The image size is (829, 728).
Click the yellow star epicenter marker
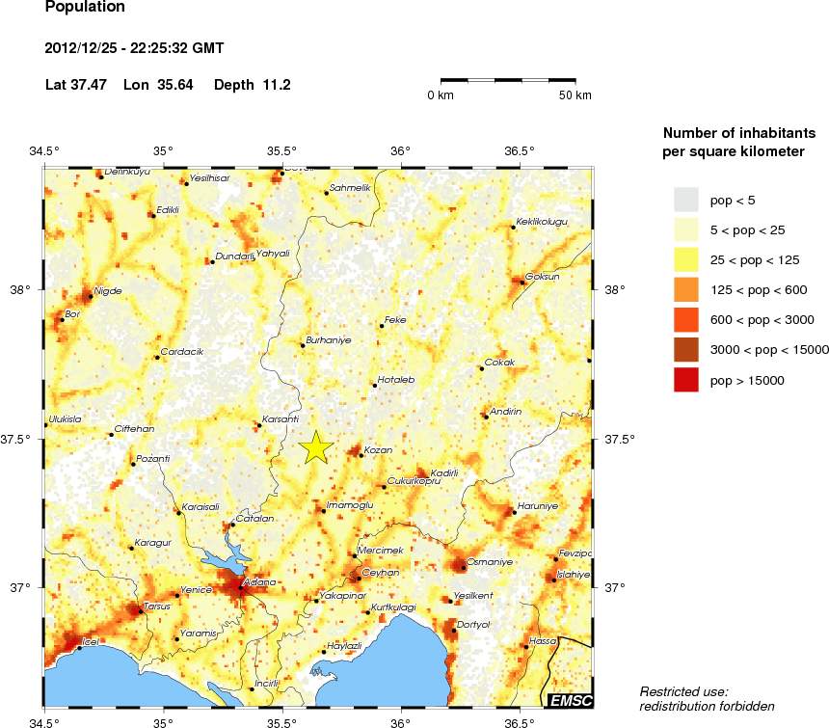tap(315, 448)
